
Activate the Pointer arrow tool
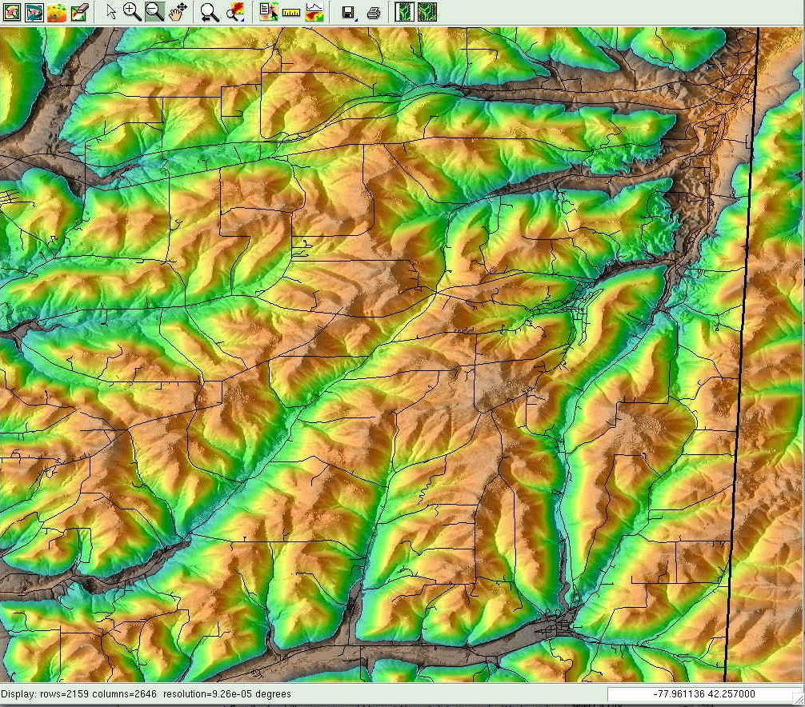111,12
